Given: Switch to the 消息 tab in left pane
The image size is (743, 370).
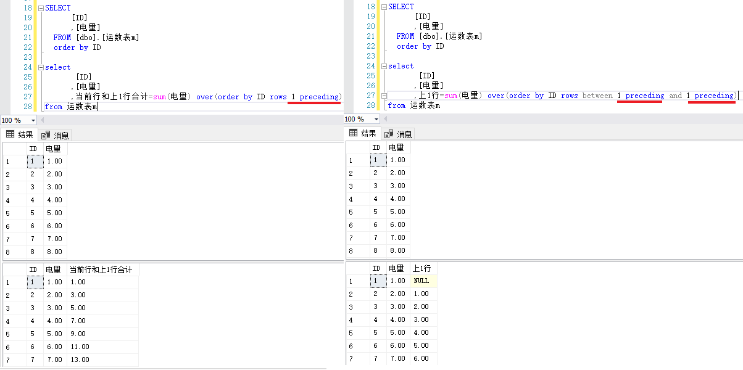Looking at the screenshot, I should (x=55, y=135).
